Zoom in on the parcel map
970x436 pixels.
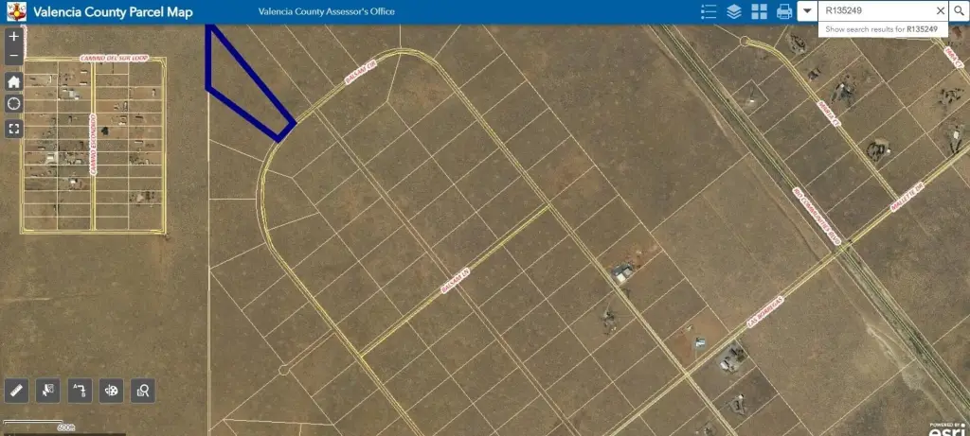14,37
